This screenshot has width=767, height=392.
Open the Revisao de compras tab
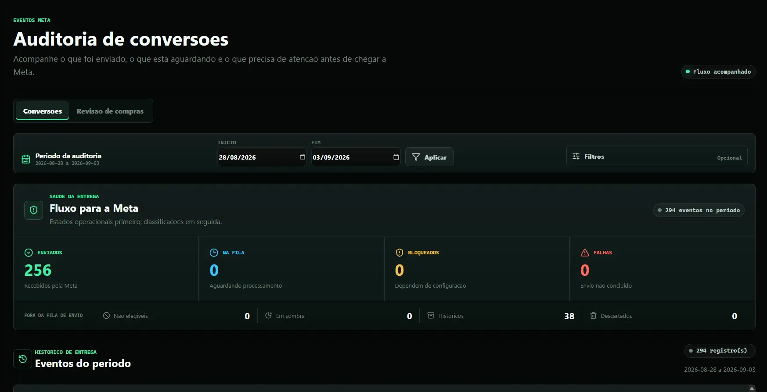[110, 111]
